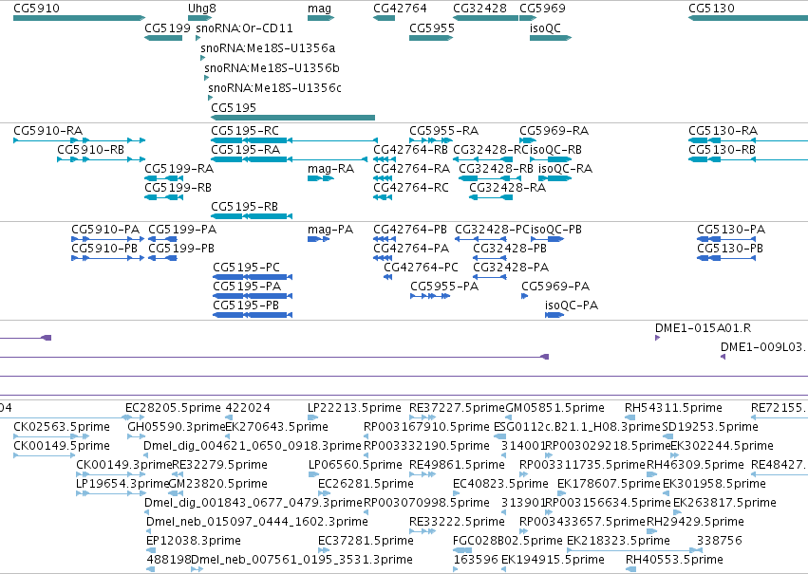Select the RH54311.5prime EST

[x=629, y=417]
